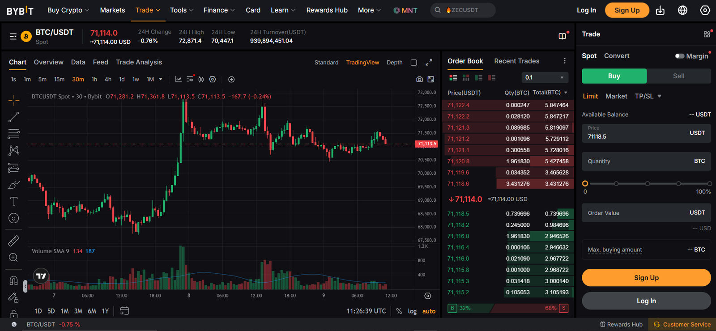716x331 pixels.
Task: Toggle the checkbox next to Depth
Action: click(x=414, y=63)
